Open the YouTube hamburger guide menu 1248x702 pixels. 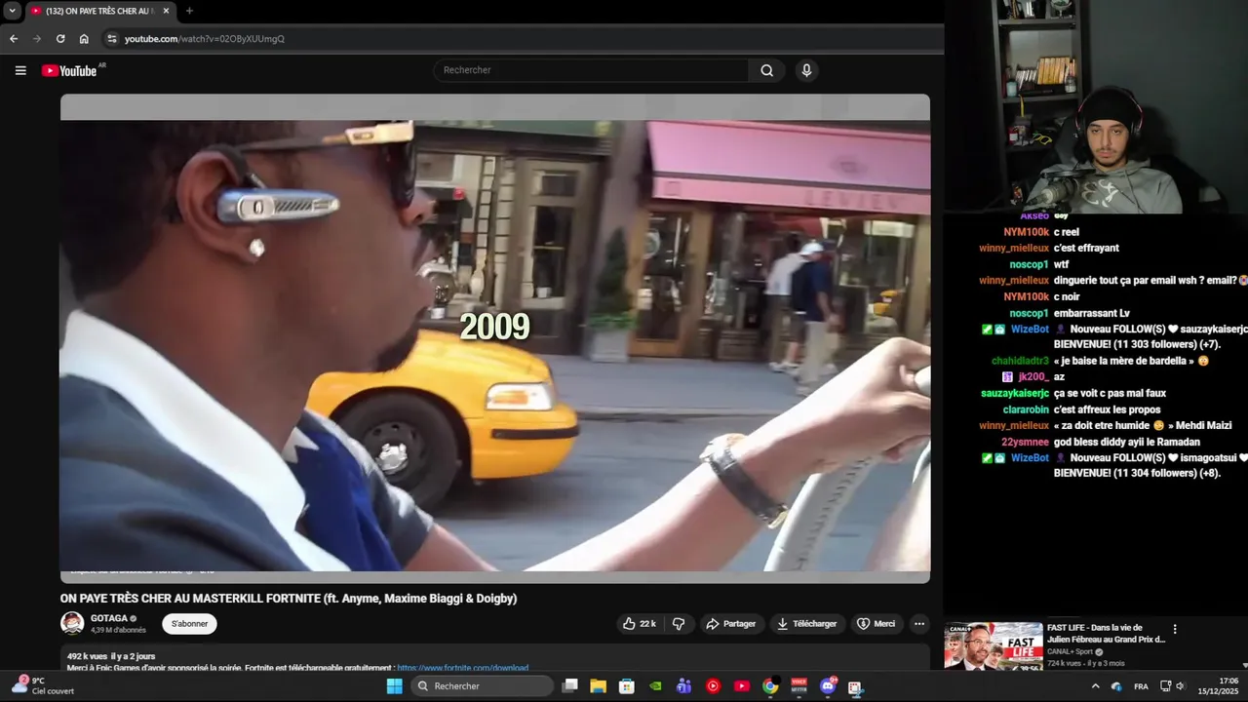coord(20,70)
